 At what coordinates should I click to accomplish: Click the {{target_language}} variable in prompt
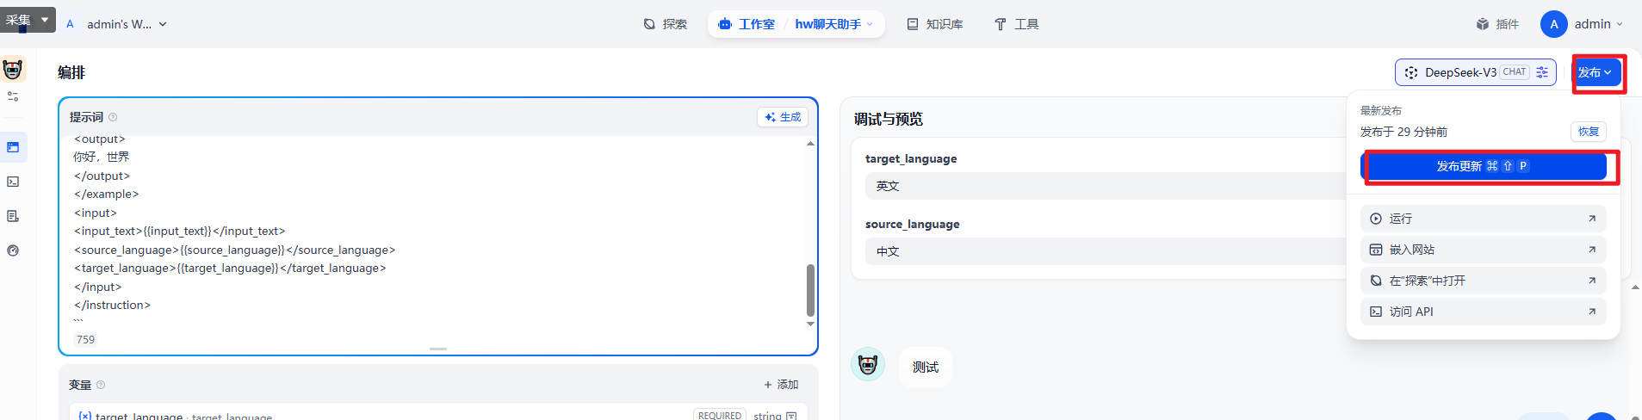[227, 269]
